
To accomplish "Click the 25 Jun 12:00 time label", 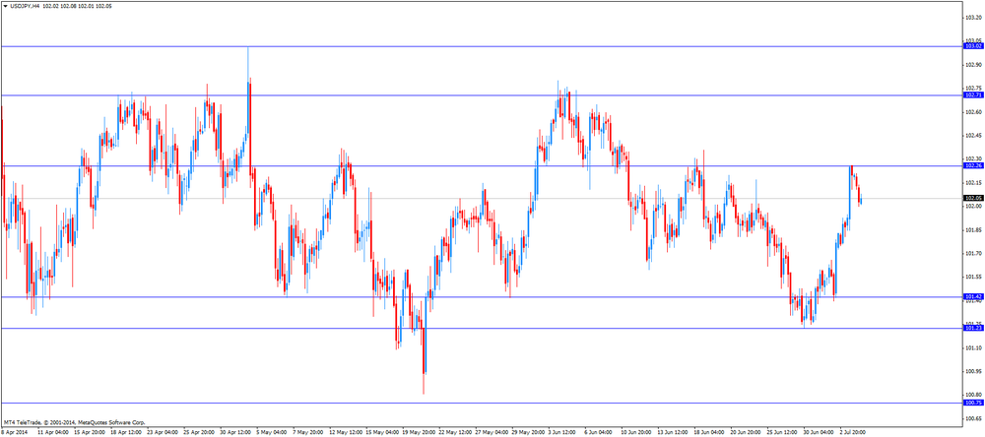I will [x=783, y=433].
